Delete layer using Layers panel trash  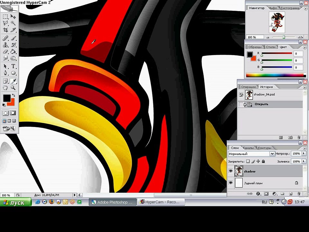tap(299, 194)
